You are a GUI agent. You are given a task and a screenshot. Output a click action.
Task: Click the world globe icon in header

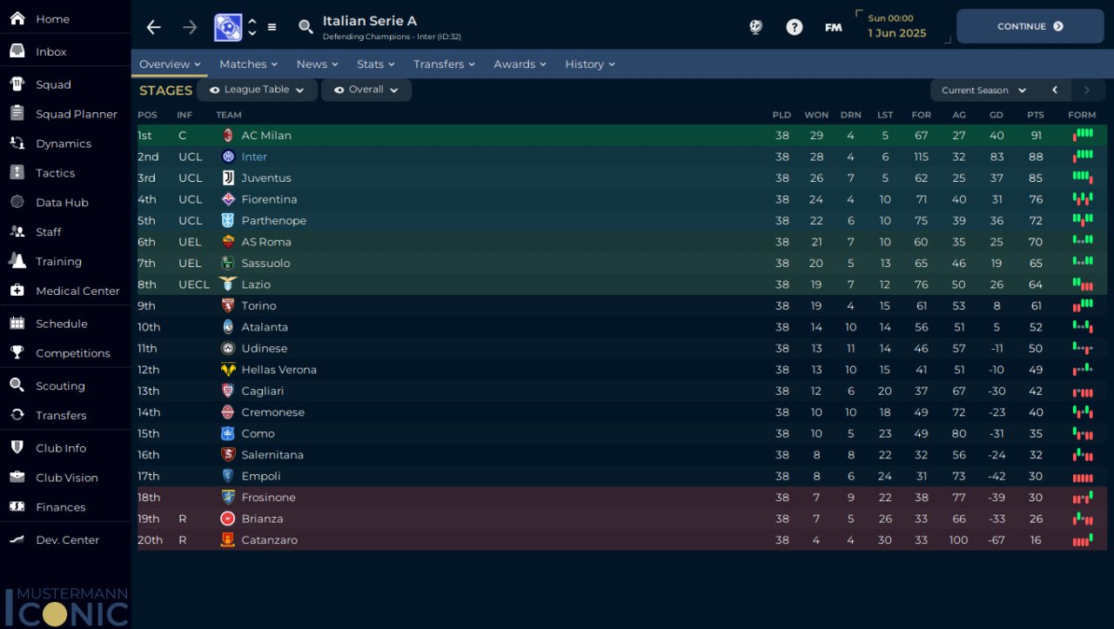755,27
